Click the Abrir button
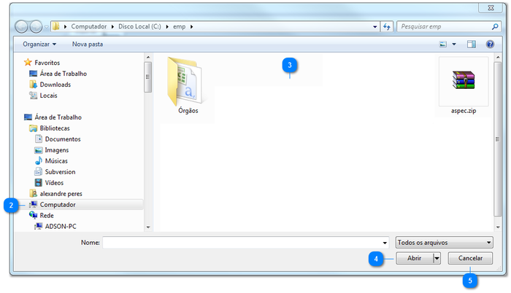The image size is (511, 293). [414, 259]
